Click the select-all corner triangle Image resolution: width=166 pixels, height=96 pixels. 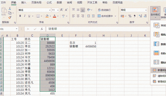pos(2,36)
